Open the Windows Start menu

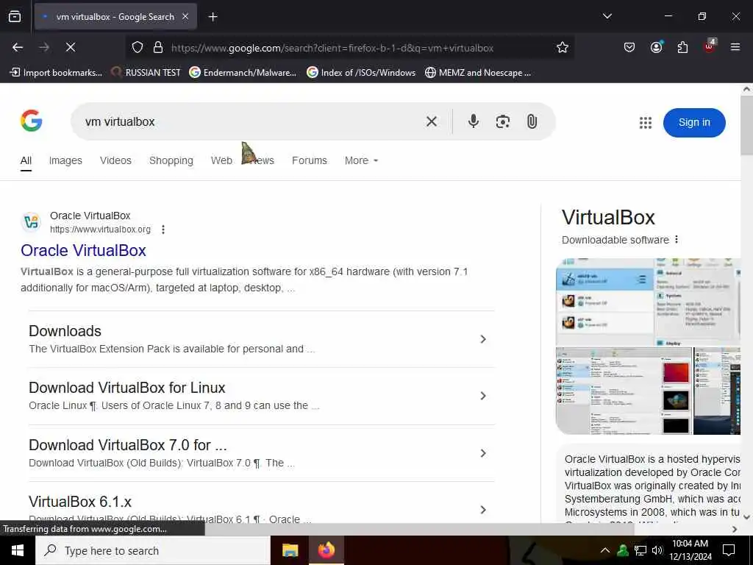point(18,550)
